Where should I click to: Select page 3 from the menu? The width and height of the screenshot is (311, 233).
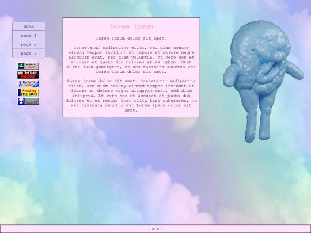click(x=29, y=54)
